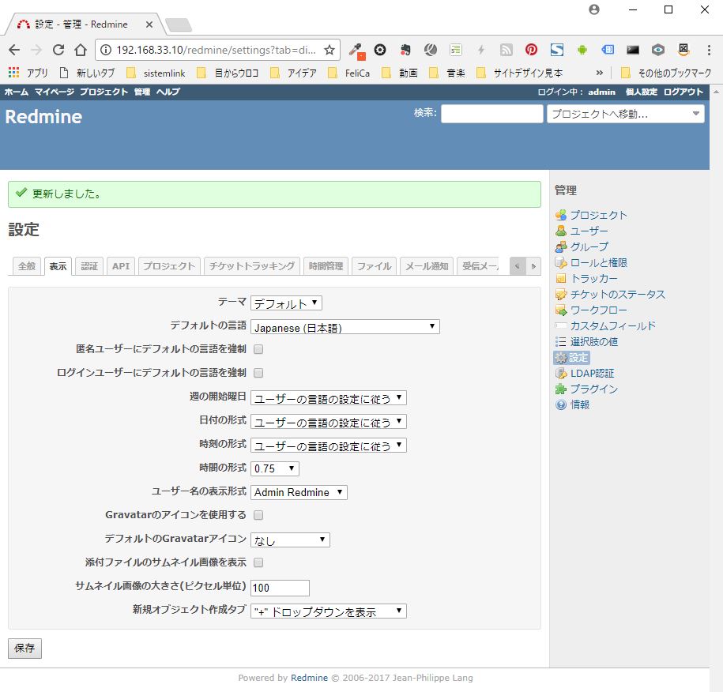Click the Evernote elephant extension icon
Viewport: 723px width, 692px height.
pos(405,49)
